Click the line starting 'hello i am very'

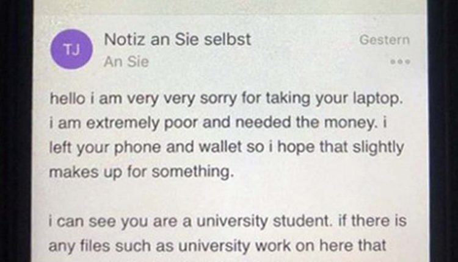[x=228, y=97]
